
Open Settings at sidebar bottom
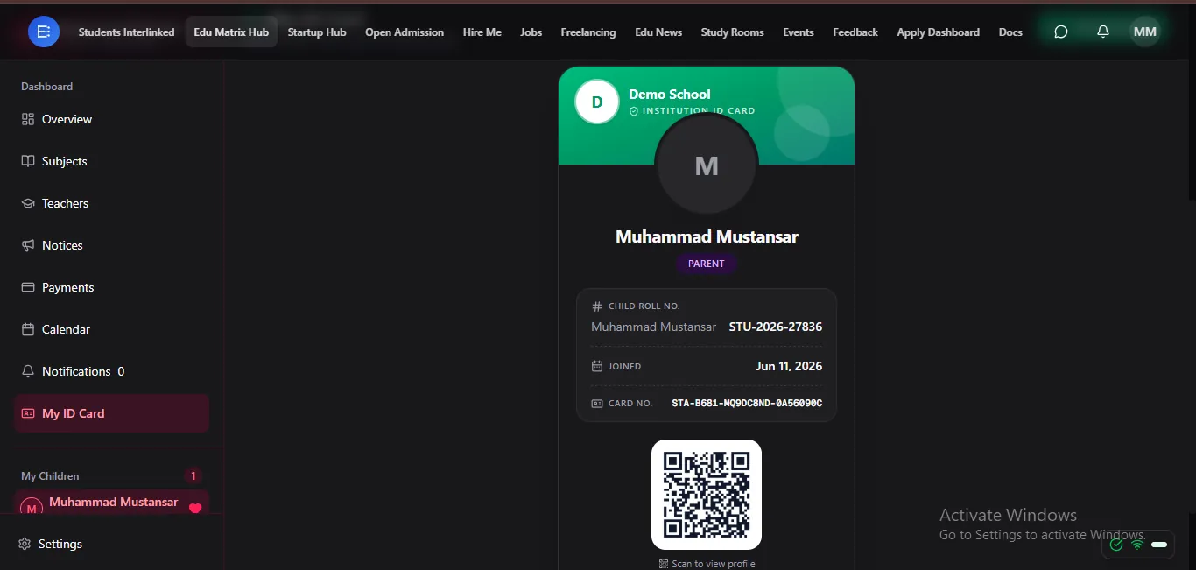click(x=111, y=544)
